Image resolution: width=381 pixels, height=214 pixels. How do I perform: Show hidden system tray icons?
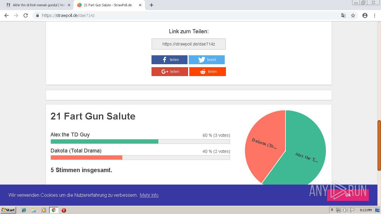point(332,210)
